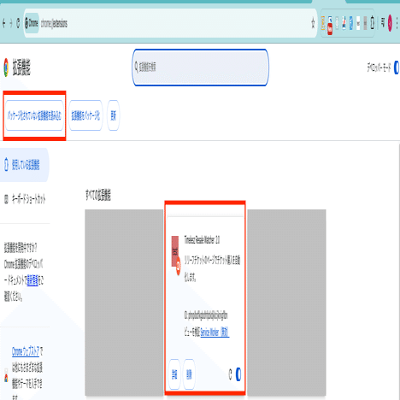Screen dimensions: 400x400
Task: Click the browser forward arrow
Action: (x=11, y=23)
